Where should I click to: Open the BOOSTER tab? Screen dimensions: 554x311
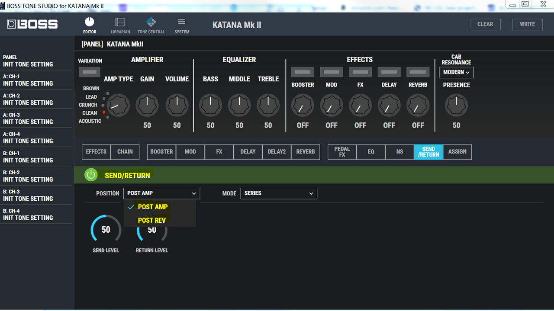click(161, 152)
